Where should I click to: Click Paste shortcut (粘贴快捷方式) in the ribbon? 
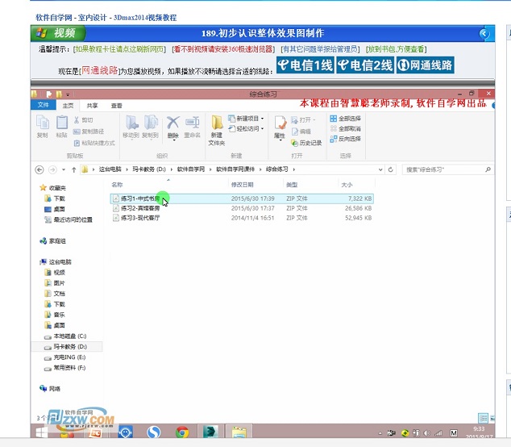coord(94,143)
